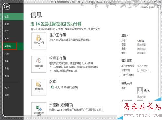The image size is (162, 120).
Task: Open 选项 in the backstage menu
Action: [12, 95]
